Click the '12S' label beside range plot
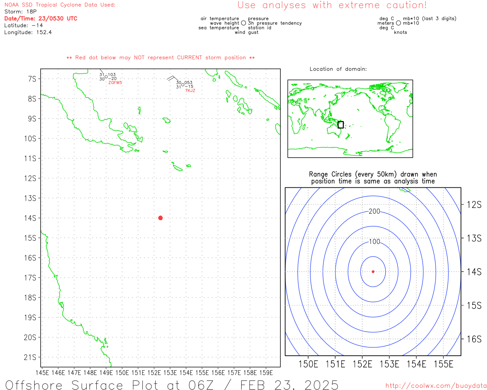Image resolution: width=487 pixels, height=390 pixels. click(474, 205)
